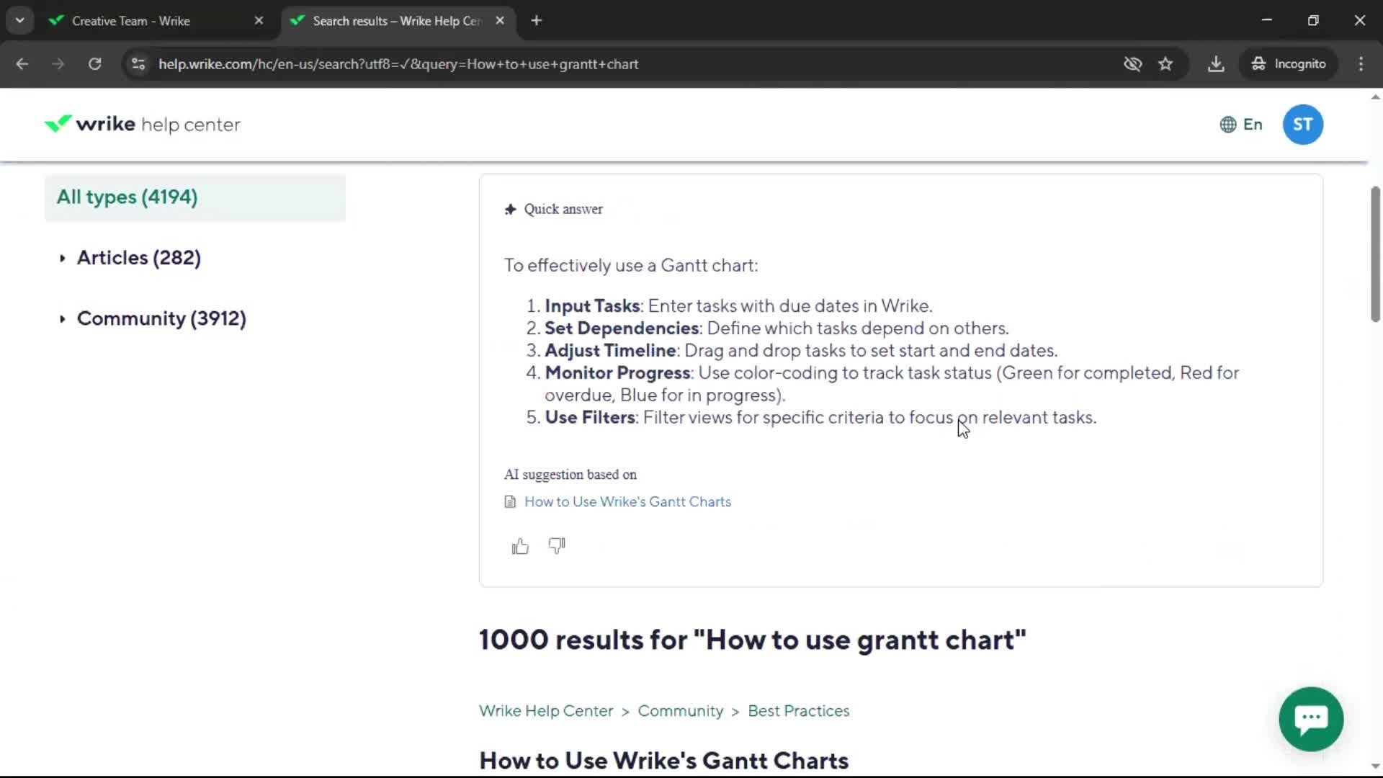This screenshot has width=1383, height=778.
Task: Click the Community (3912) filter label
Action: click(161, 318)
